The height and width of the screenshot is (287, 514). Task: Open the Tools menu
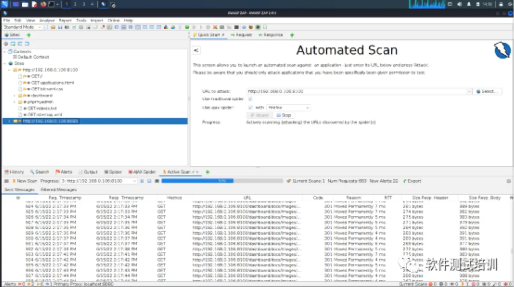click(81, 21)
